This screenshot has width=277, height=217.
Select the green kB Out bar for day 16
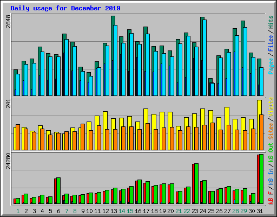(x=140, y=192)
